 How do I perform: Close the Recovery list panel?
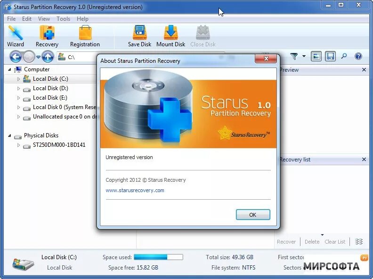click(364, 159)
